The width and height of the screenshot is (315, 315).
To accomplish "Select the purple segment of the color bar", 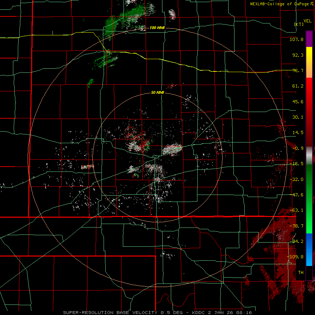I will pyautogui.click(x=309, y=39).
